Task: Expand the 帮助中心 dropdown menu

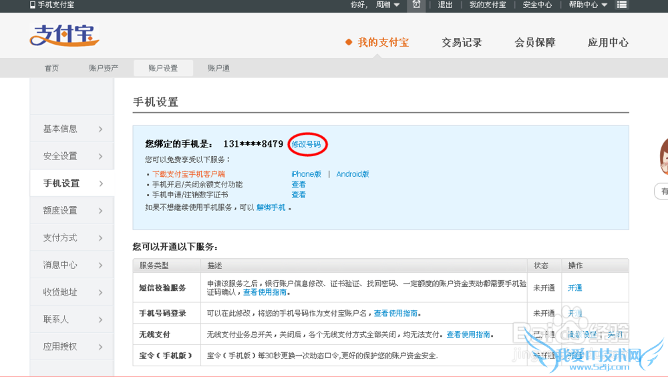Action: point(588,5)
